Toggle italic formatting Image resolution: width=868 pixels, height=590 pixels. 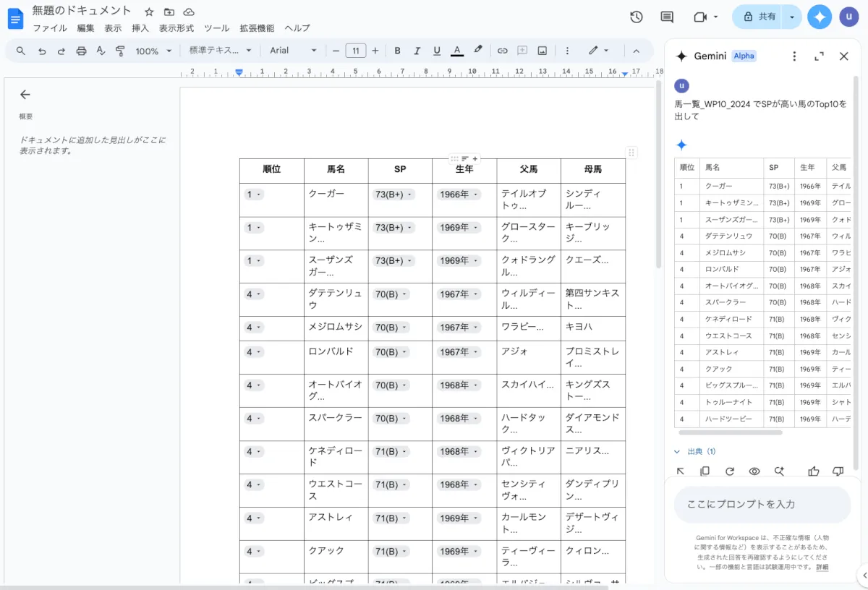[417, 51]
